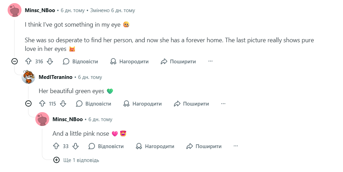Viewport: 343px width, 172px height.
Task: Open MedITeranino username profile link
Action: pos(55,77)
